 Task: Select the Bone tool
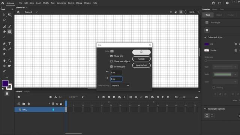(x=4, y=71)
